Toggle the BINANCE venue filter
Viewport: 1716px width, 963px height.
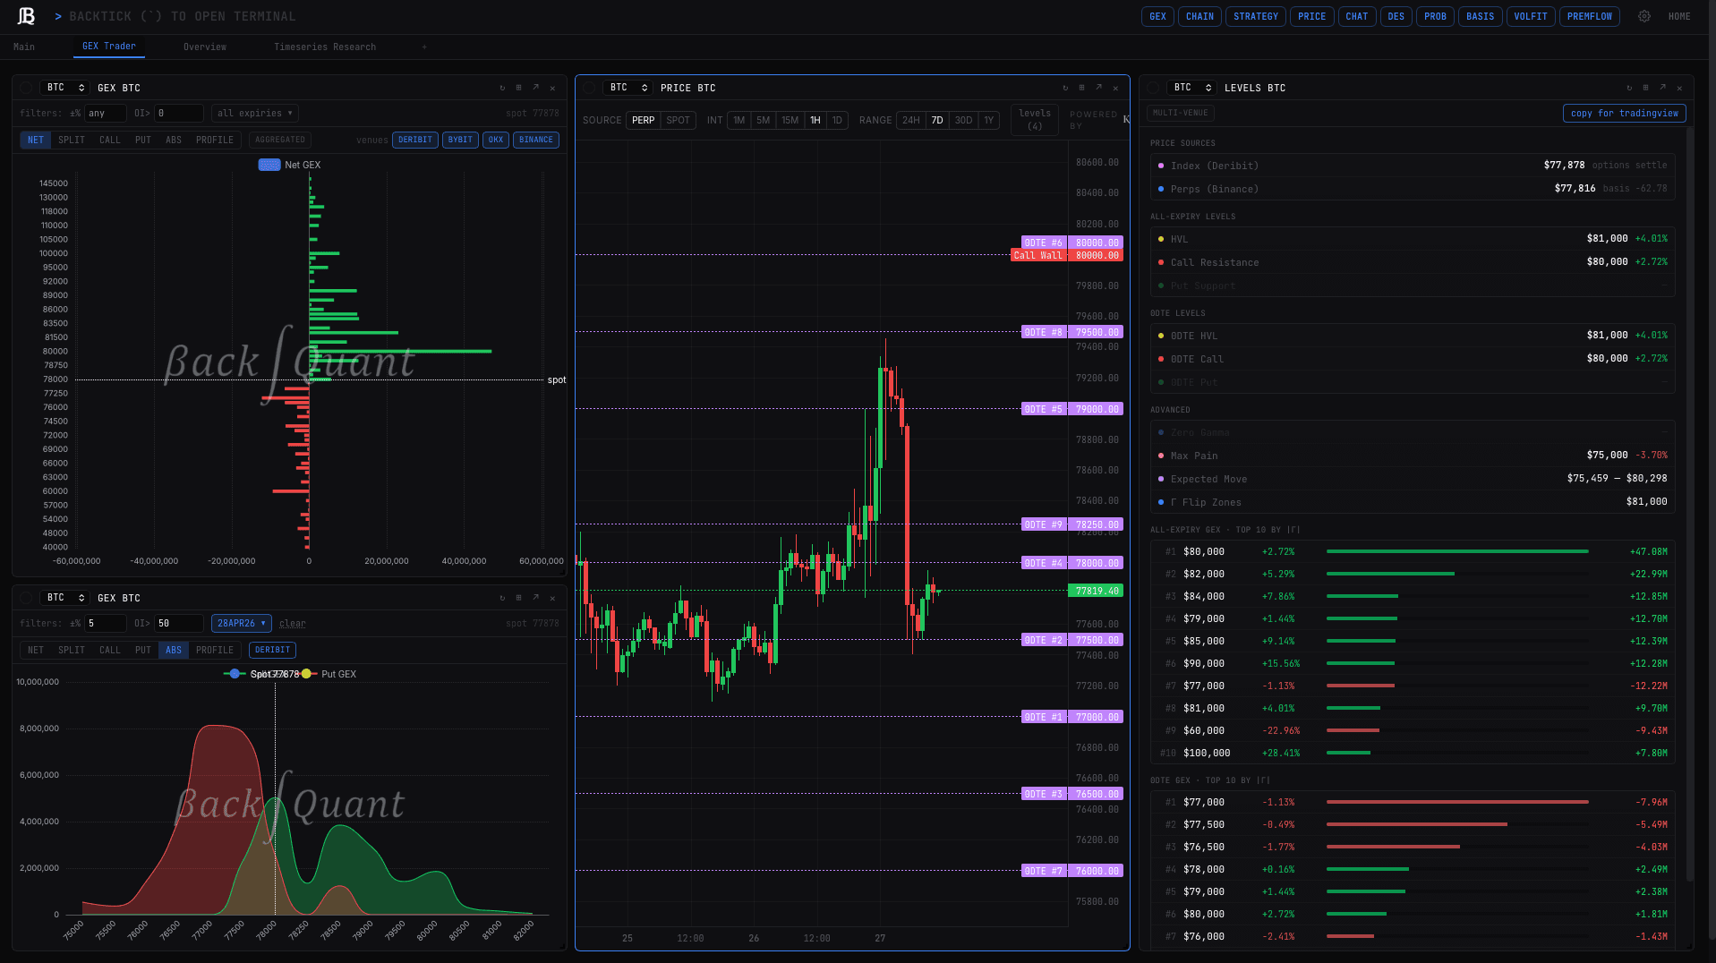536,140
